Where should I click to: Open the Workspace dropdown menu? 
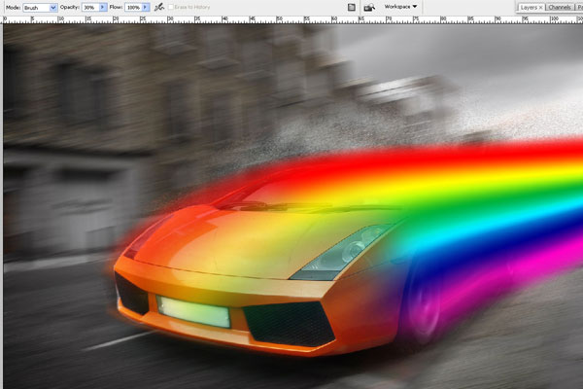click(x=400, y=7)
